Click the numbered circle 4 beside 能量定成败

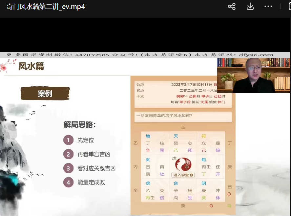(x=68, y=182)
